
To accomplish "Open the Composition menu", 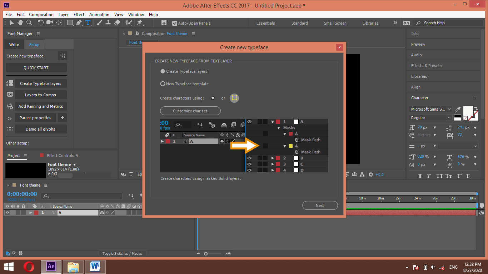I will coord(41,15).
